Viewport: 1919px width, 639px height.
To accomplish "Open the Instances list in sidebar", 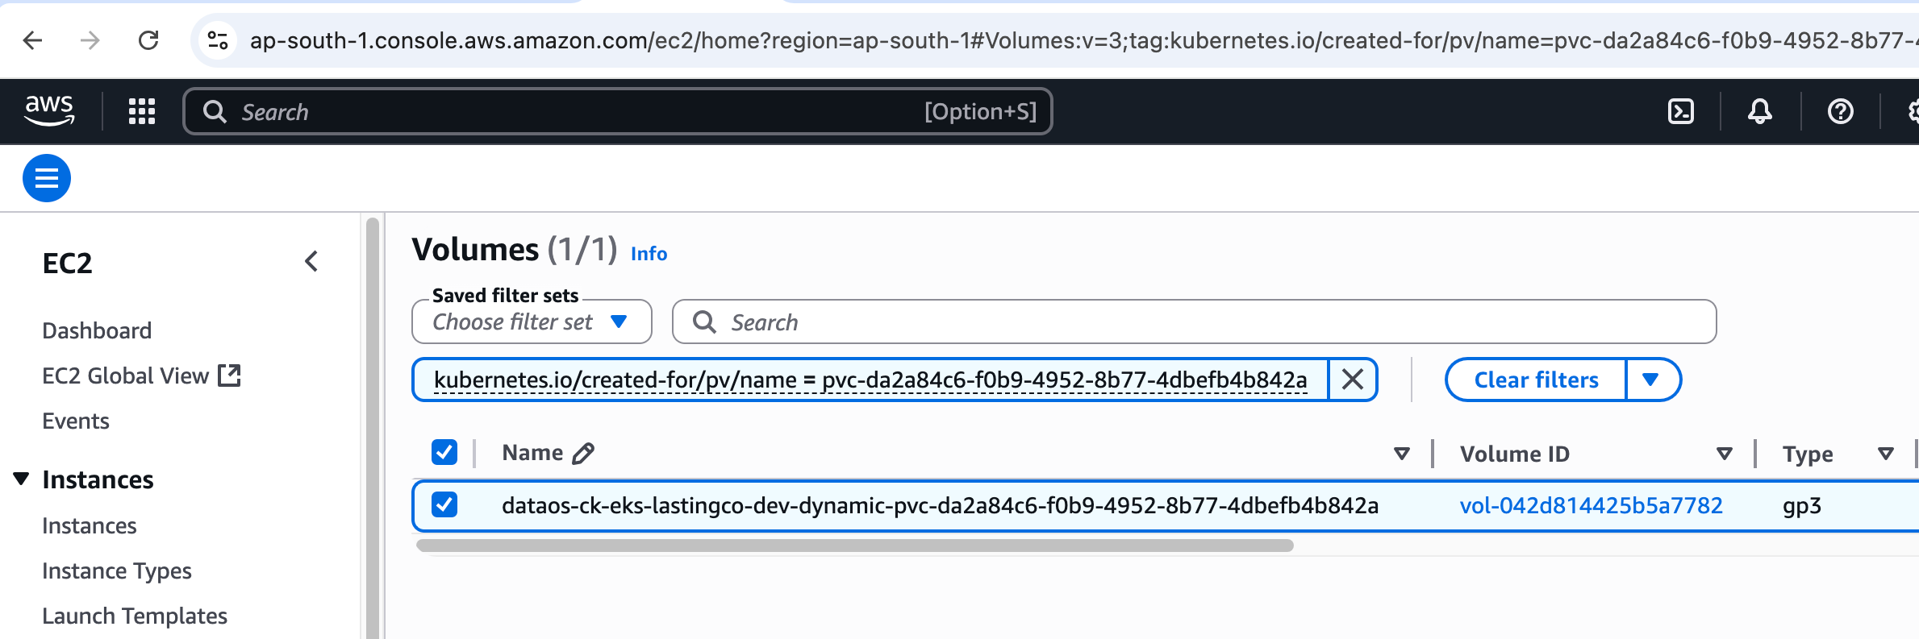I will [90, 525].
